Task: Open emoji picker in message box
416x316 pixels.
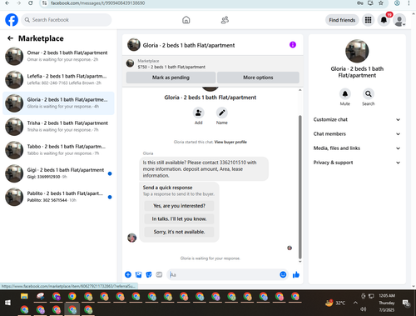Action: pyautogui.click(x=283, y=274)
